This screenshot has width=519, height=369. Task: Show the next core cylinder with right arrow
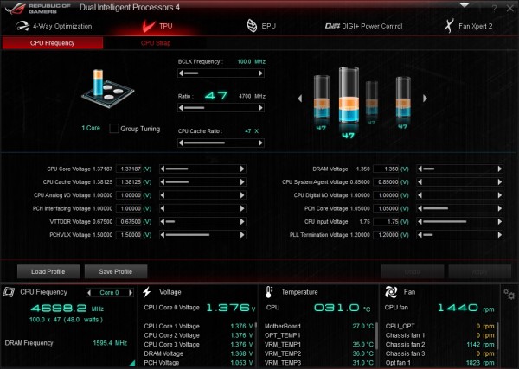[x=425, y=99]
